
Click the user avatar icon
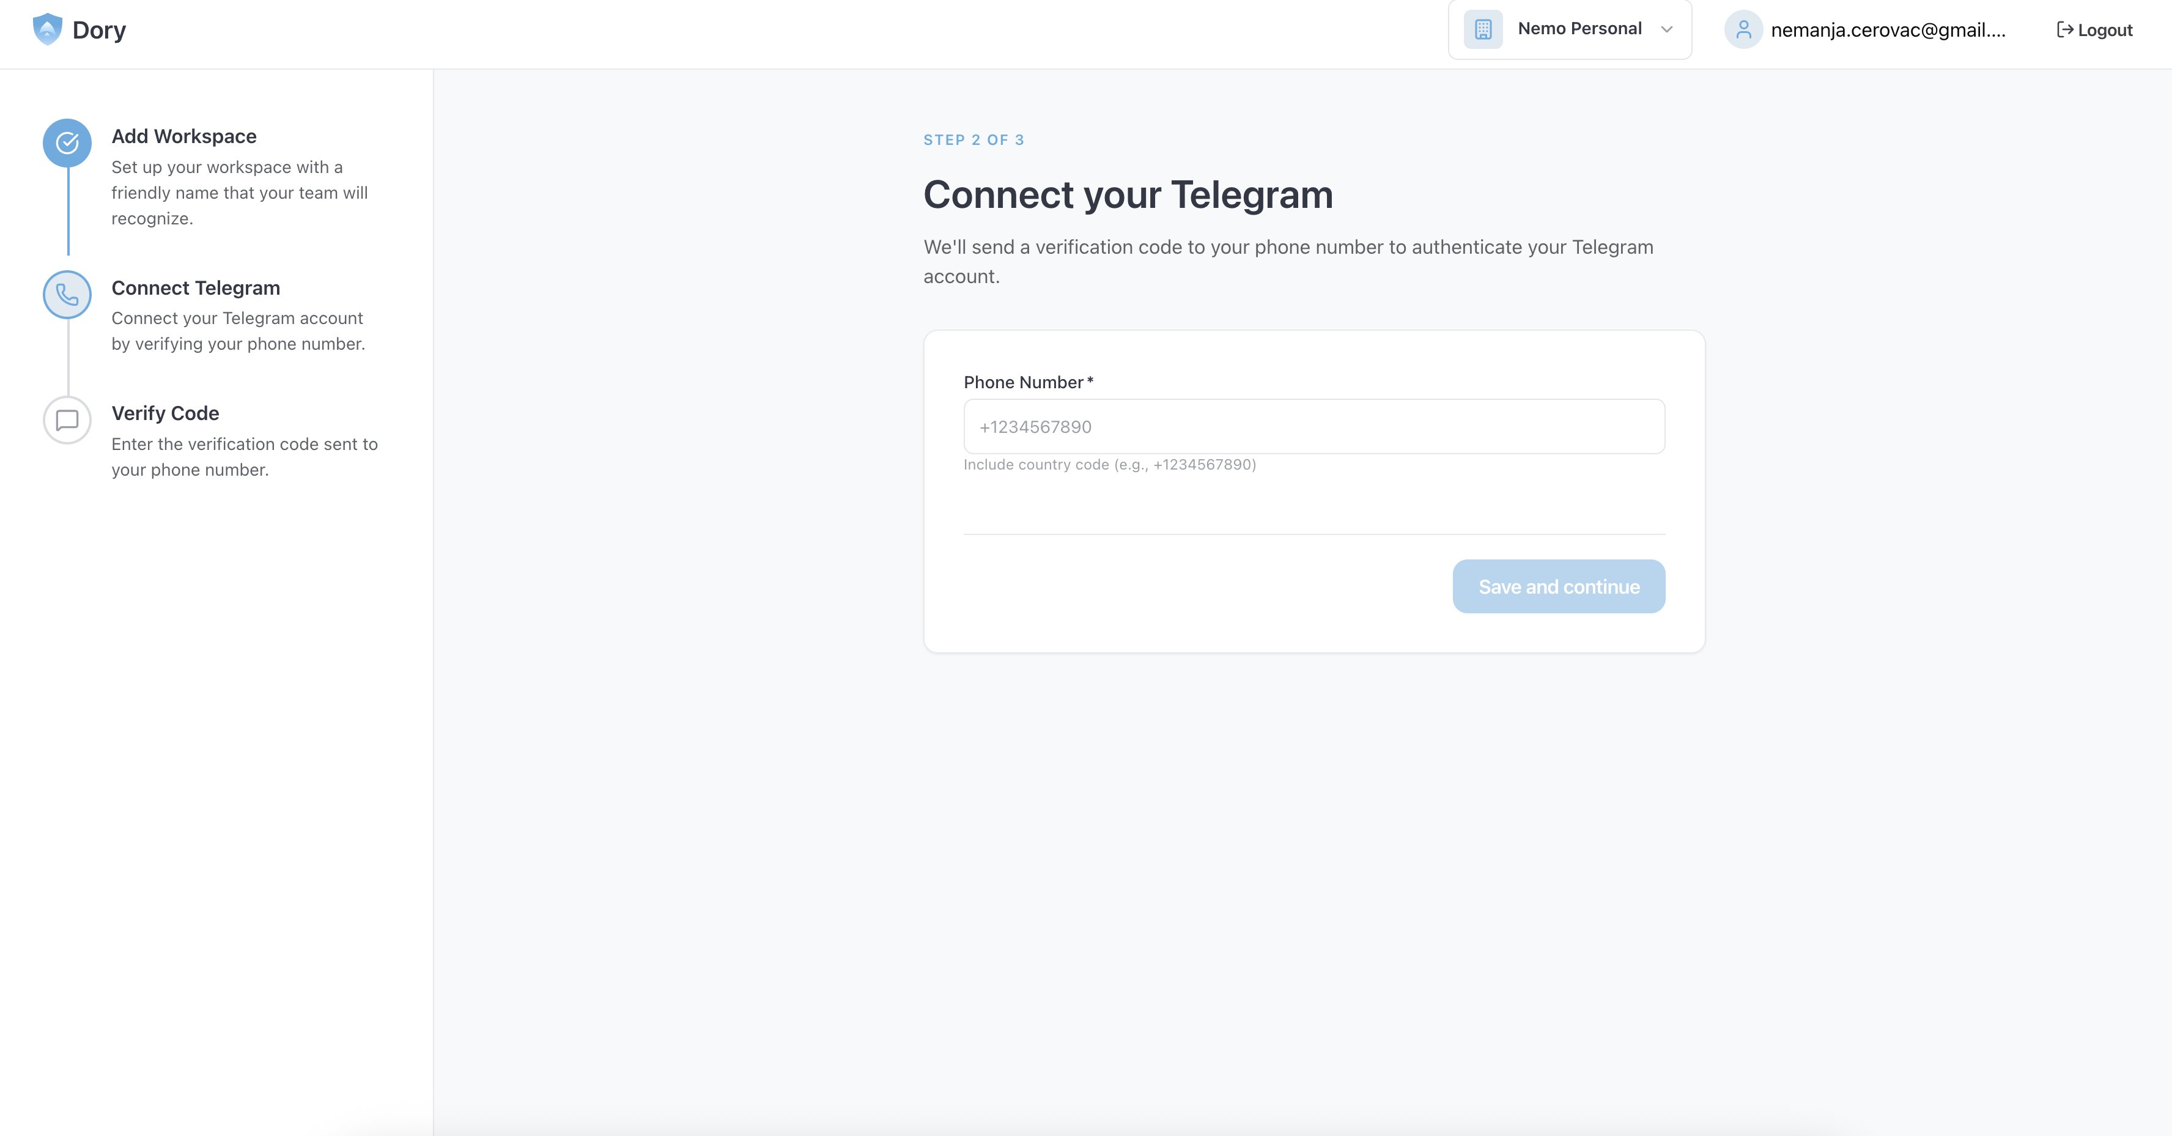coord(1743,29)
